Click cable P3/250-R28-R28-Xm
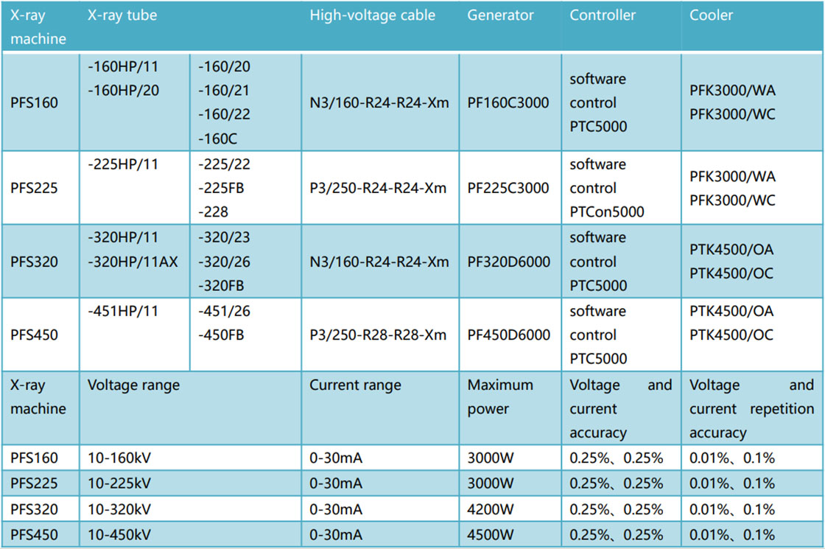Viewport: 825px width, 549px height. click(x=378, y=335)
